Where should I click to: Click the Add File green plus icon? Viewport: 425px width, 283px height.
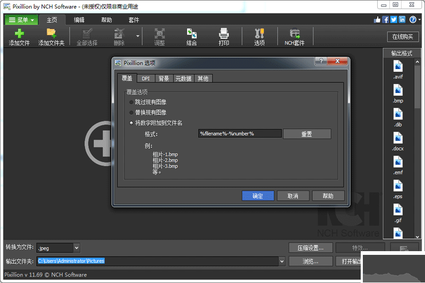(x=19, y=33)
